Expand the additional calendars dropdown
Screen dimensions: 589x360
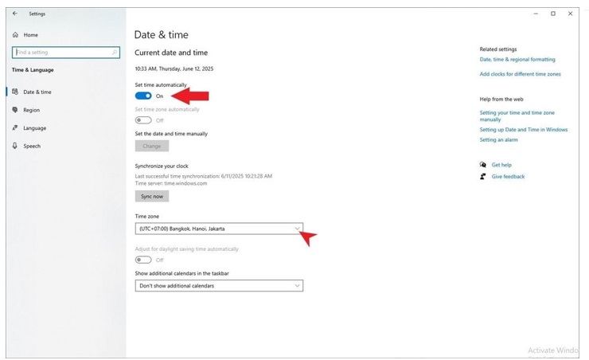pyautogui.click(x=219, y=285)
